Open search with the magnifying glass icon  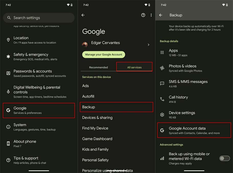[x=9, y=18]
